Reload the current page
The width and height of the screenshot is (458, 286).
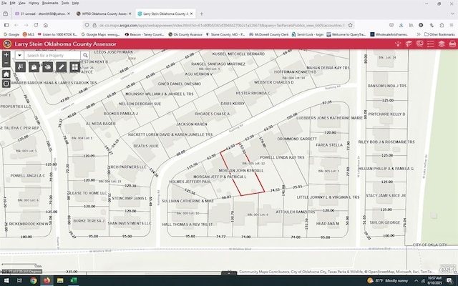36,25
